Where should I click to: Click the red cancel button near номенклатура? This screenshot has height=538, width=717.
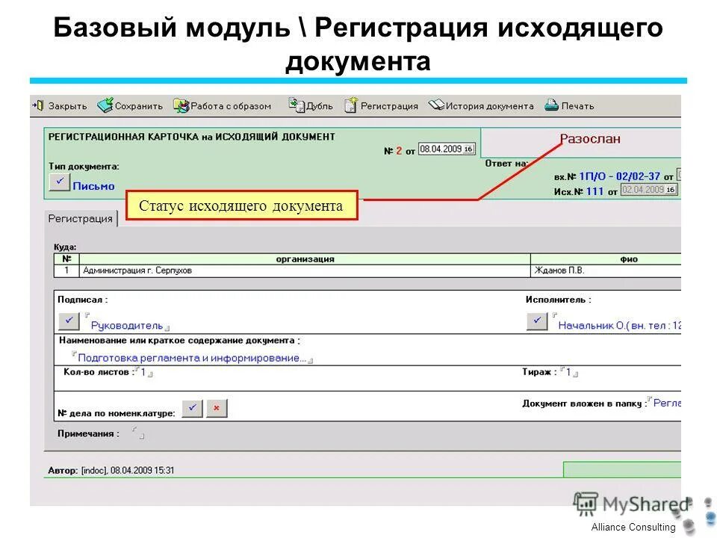click(216, 408)
